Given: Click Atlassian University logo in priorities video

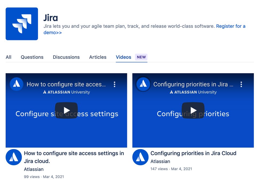Looking at the screenshot, I should click(x=193, y=92).
